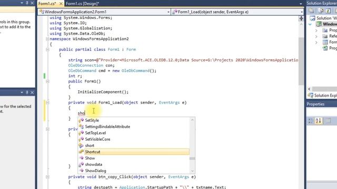Toggle auto-hide pin on the Toolbox panel
337x189 pixels.
pyautogui.click(x=27, y=3)
